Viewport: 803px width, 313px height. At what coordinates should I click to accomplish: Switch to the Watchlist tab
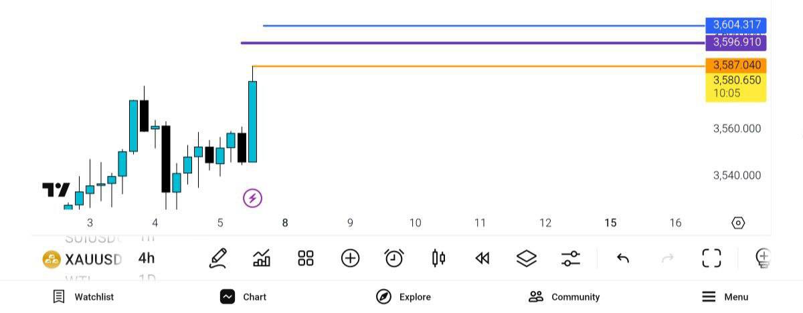84,297
